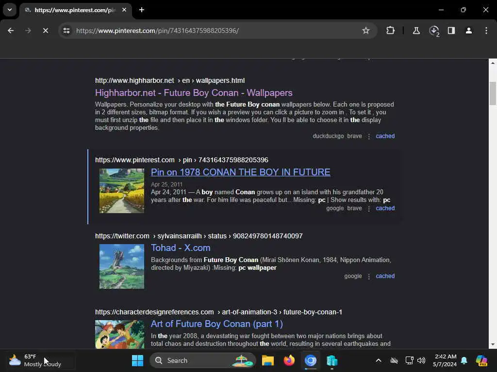This screenshot has height=372, width=497.
Task: Show downloads in browser toolbar
Action: (434, 31)
